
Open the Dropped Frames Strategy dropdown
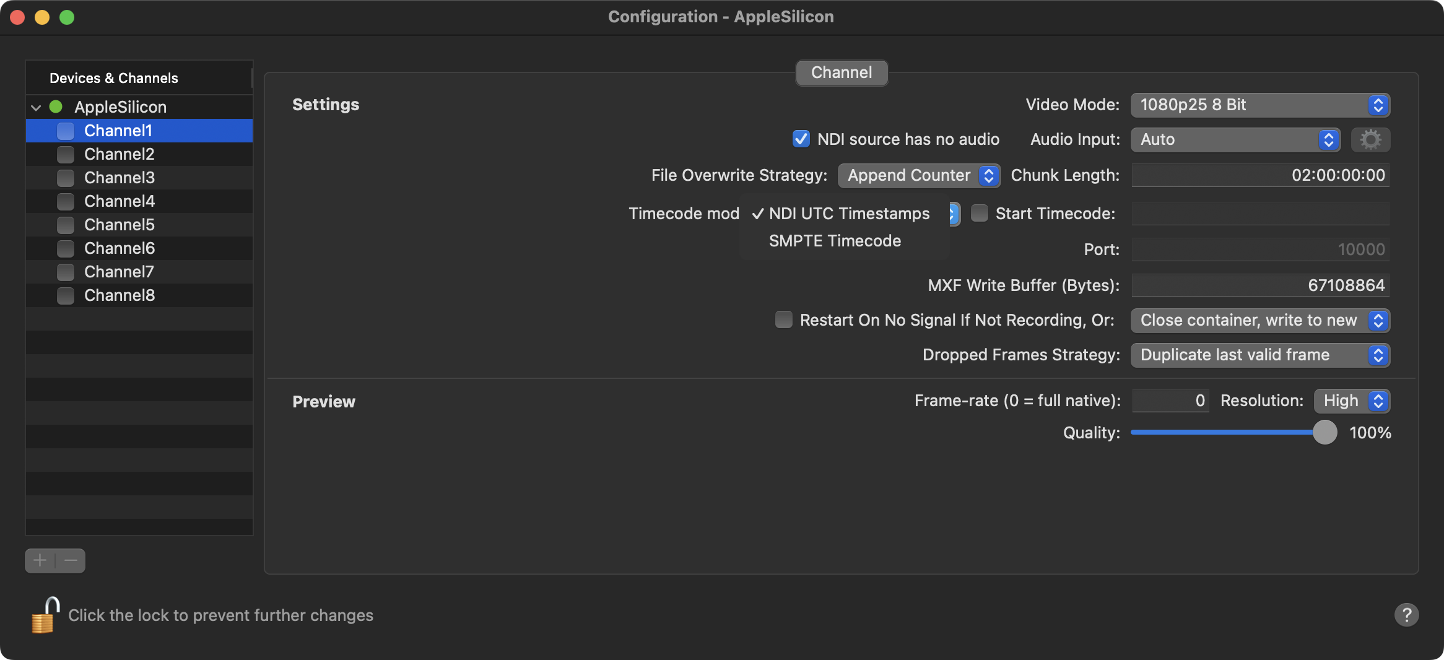tap(1260, 355)
